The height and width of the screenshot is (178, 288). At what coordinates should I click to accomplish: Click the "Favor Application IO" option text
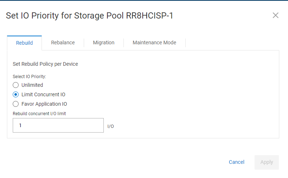coord(44,104)
